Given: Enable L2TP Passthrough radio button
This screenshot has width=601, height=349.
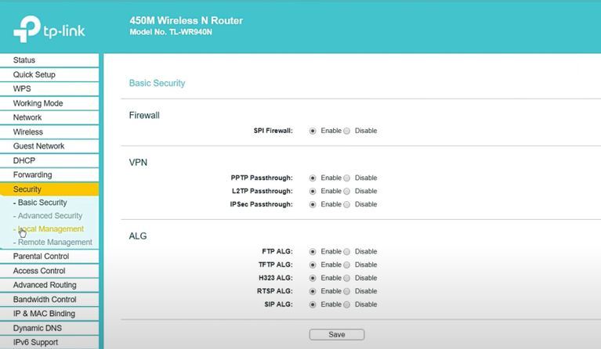Looking at the screenshot, I should click(313, 191).
